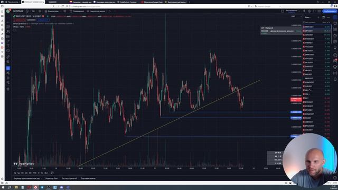Click the Оповещение alert button
This screenshot has height=190, width=338.
point(77,11)
